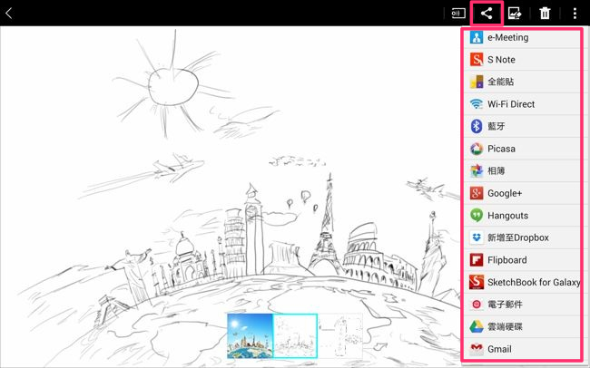Open the image edit icon

click(x=515, y=13)
